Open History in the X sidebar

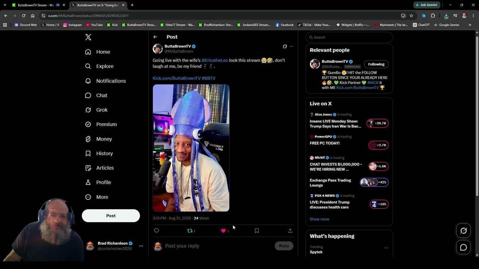[x=99, y=154]
